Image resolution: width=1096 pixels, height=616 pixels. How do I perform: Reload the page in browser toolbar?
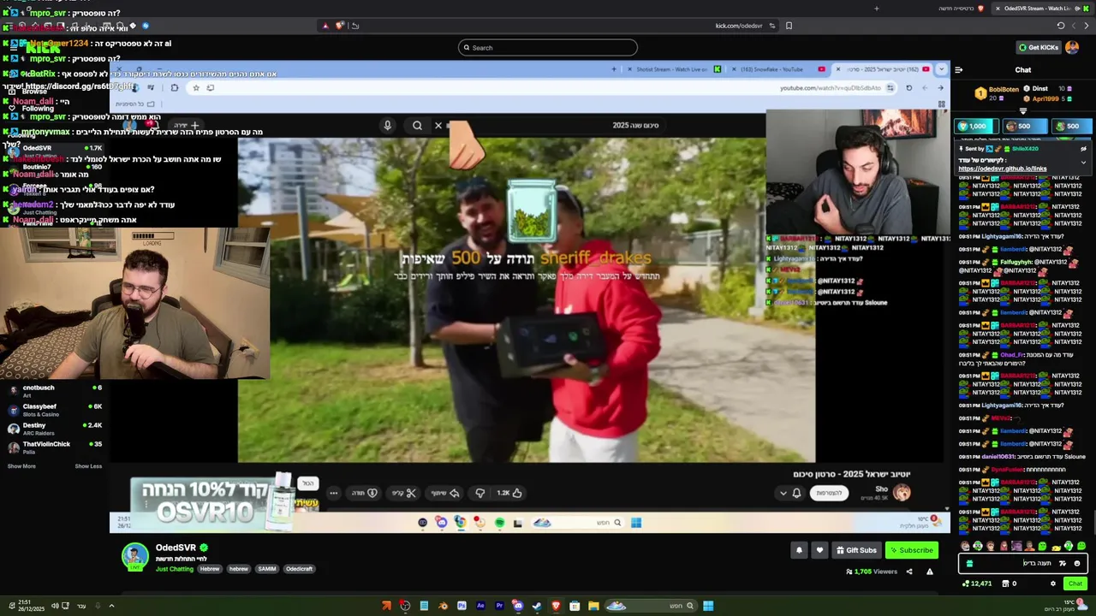tap(1060, 26)
